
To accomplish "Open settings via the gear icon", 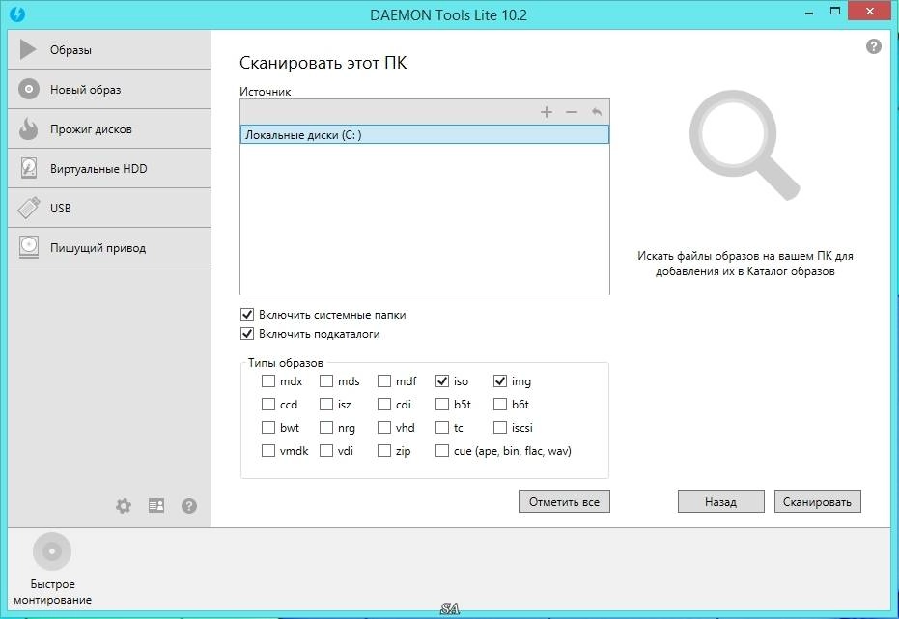I will (124, 505).
